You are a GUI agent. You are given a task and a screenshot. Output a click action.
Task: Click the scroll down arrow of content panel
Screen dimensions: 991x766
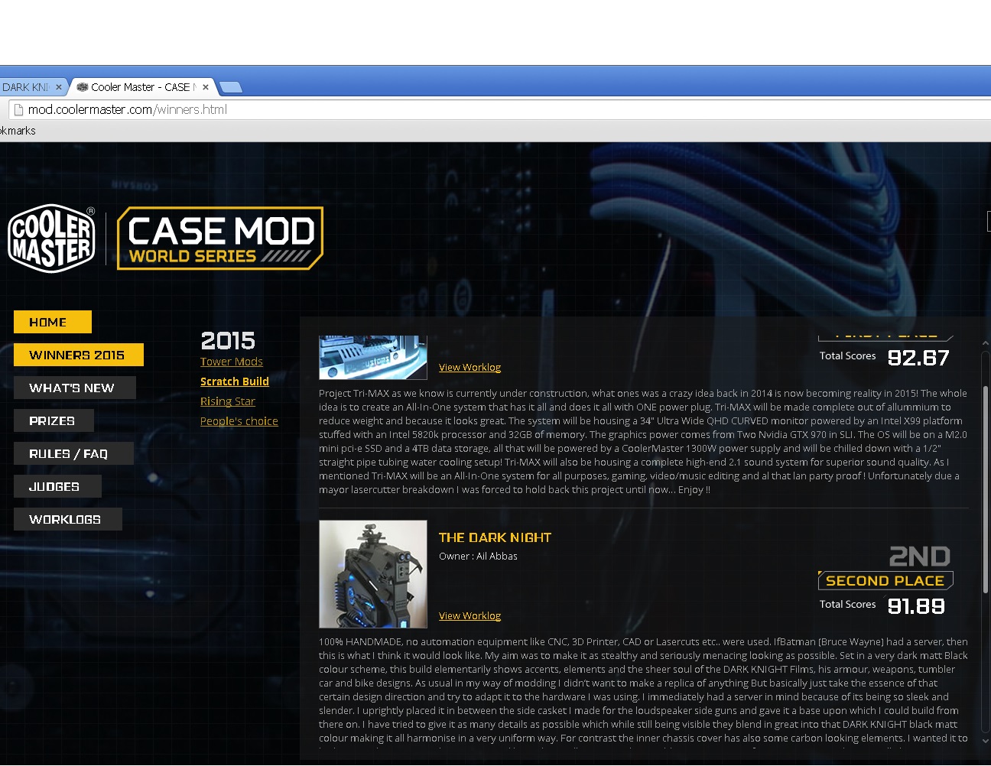click(986, 741)
